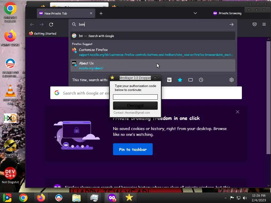Search in history using the clock icon
271x203 pixels.
pyautogui.click(x=201, y=80)
